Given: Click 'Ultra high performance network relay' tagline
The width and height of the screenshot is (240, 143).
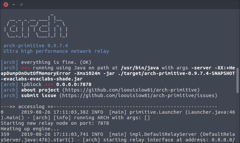Looking at the screenshot, I should tap(56, 51).
